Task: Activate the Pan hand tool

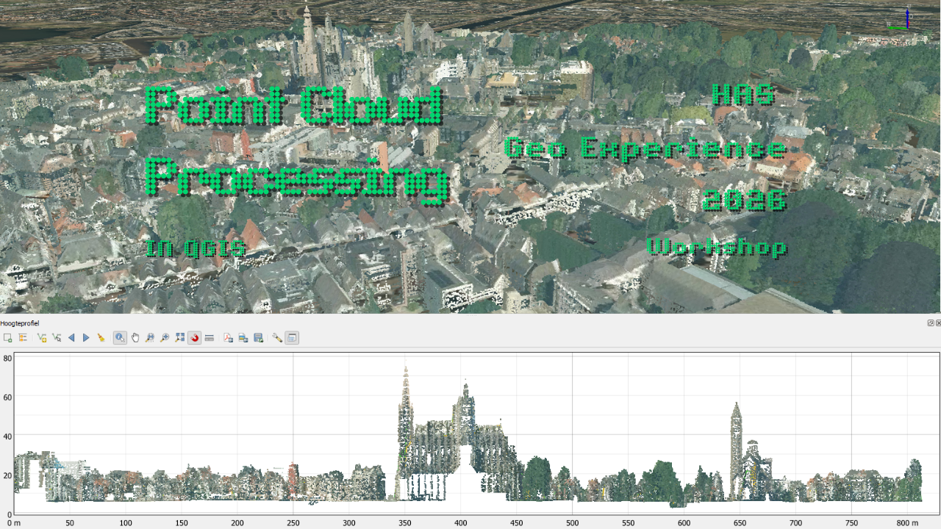Action: tap(135, 338)
